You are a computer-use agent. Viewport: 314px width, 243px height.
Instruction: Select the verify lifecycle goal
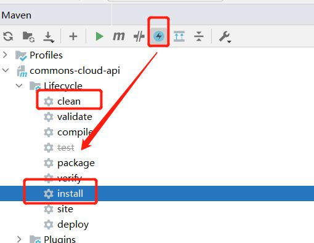70,178
